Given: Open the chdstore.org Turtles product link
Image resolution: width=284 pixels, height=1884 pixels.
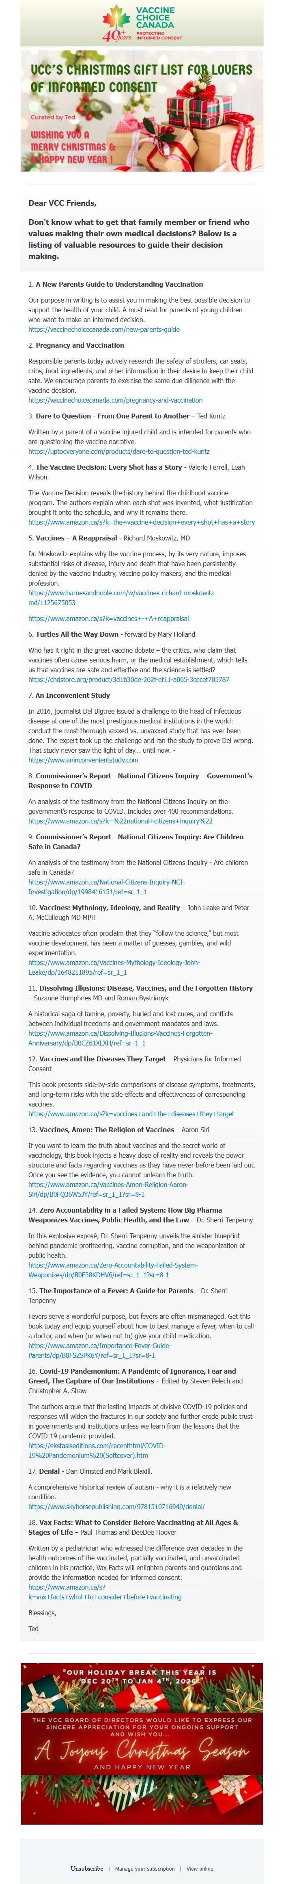Looking at the screenshot, I should (129, 680).
